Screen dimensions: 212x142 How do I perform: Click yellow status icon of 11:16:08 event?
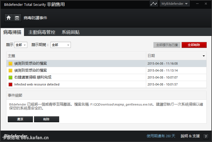click(x=10, y=63)
